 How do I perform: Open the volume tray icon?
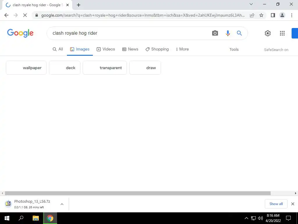point(260,218)
